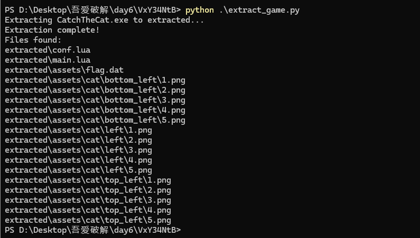Click the assets\flag.dat file path
Image resolution: width=420 pixels, height=238 pixels.
(x=64, y=70)
